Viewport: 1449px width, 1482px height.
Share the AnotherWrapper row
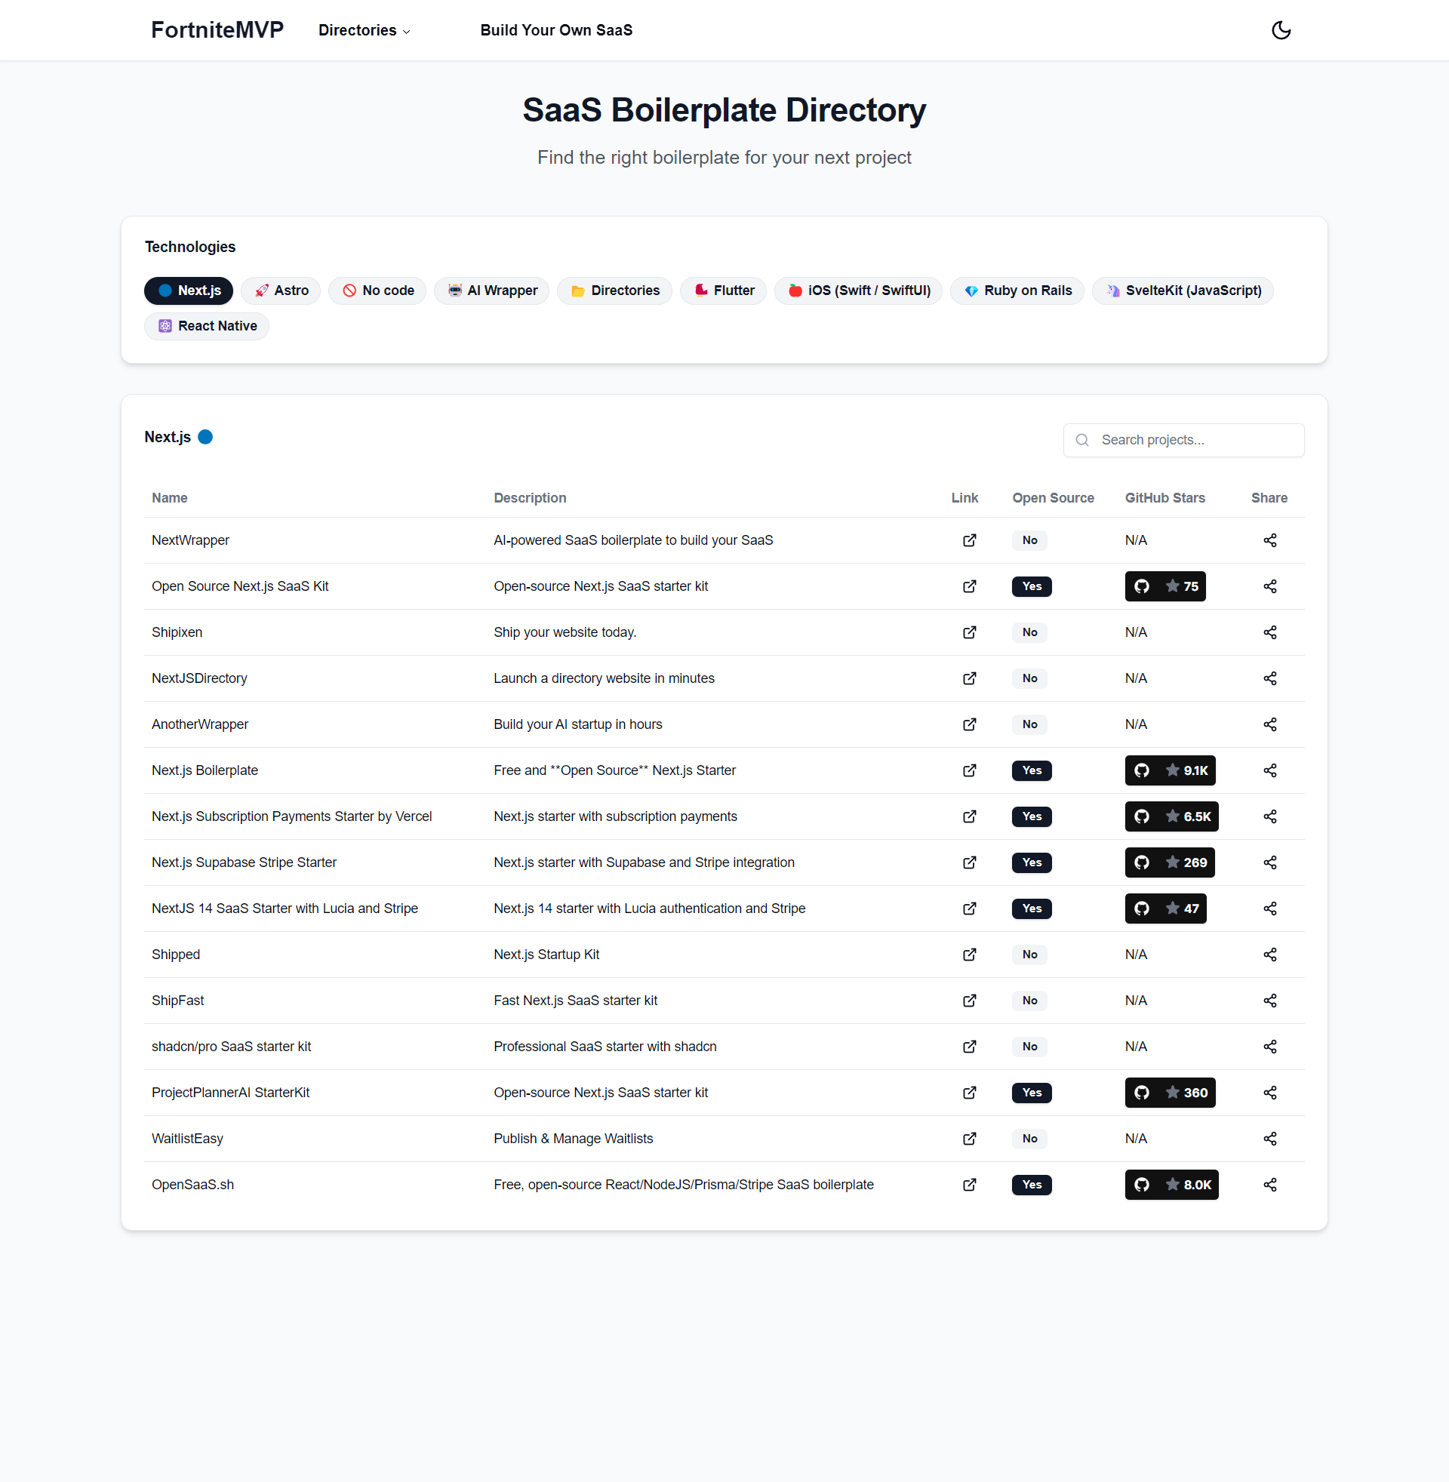pyautogui.click(x=1270, y=724)
